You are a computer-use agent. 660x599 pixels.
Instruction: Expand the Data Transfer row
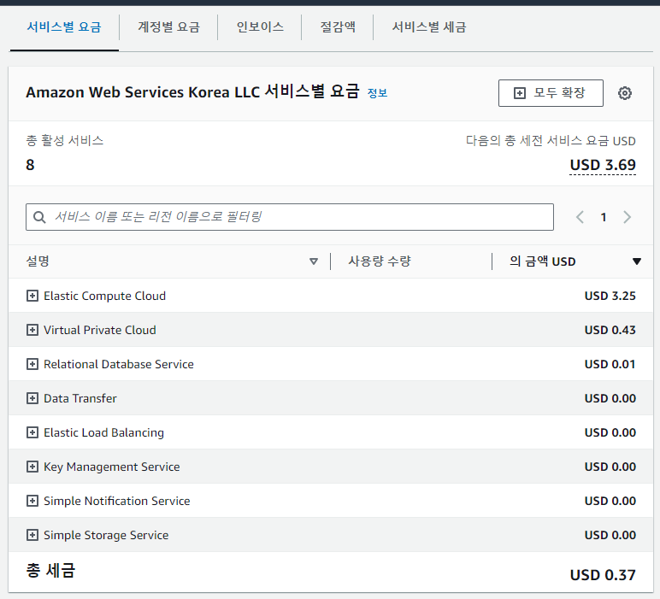[x=32, y=398]
